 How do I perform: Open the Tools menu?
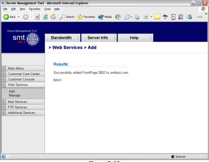(47, 9)
